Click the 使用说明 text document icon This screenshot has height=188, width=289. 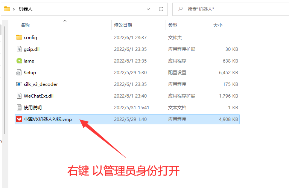20,107
